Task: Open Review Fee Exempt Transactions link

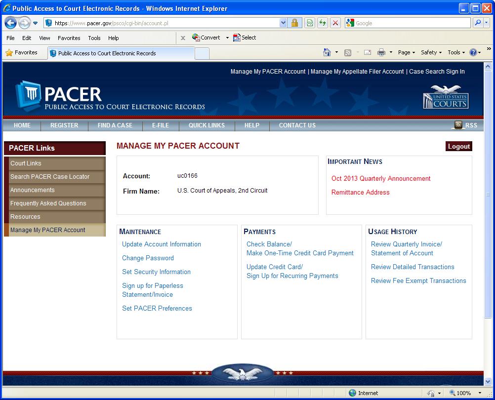Action: (418, 281)
